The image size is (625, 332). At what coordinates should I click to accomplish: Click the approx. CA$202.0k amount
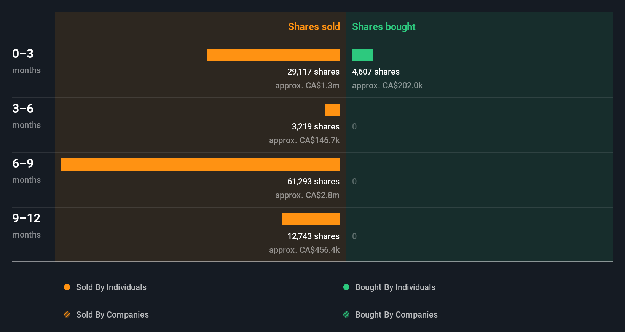(387, 85)
